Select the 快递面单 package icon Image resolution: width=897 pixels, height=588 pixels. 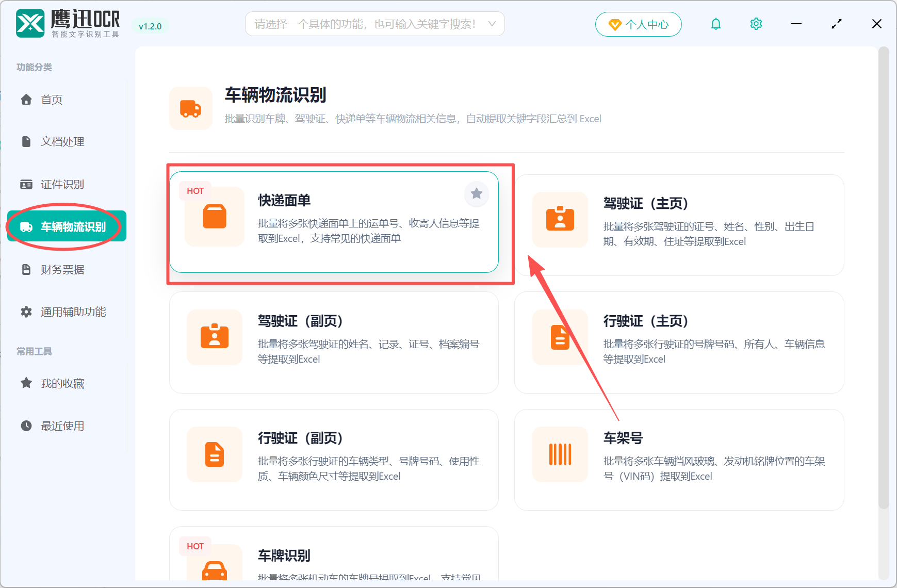[x=214, y=217]
